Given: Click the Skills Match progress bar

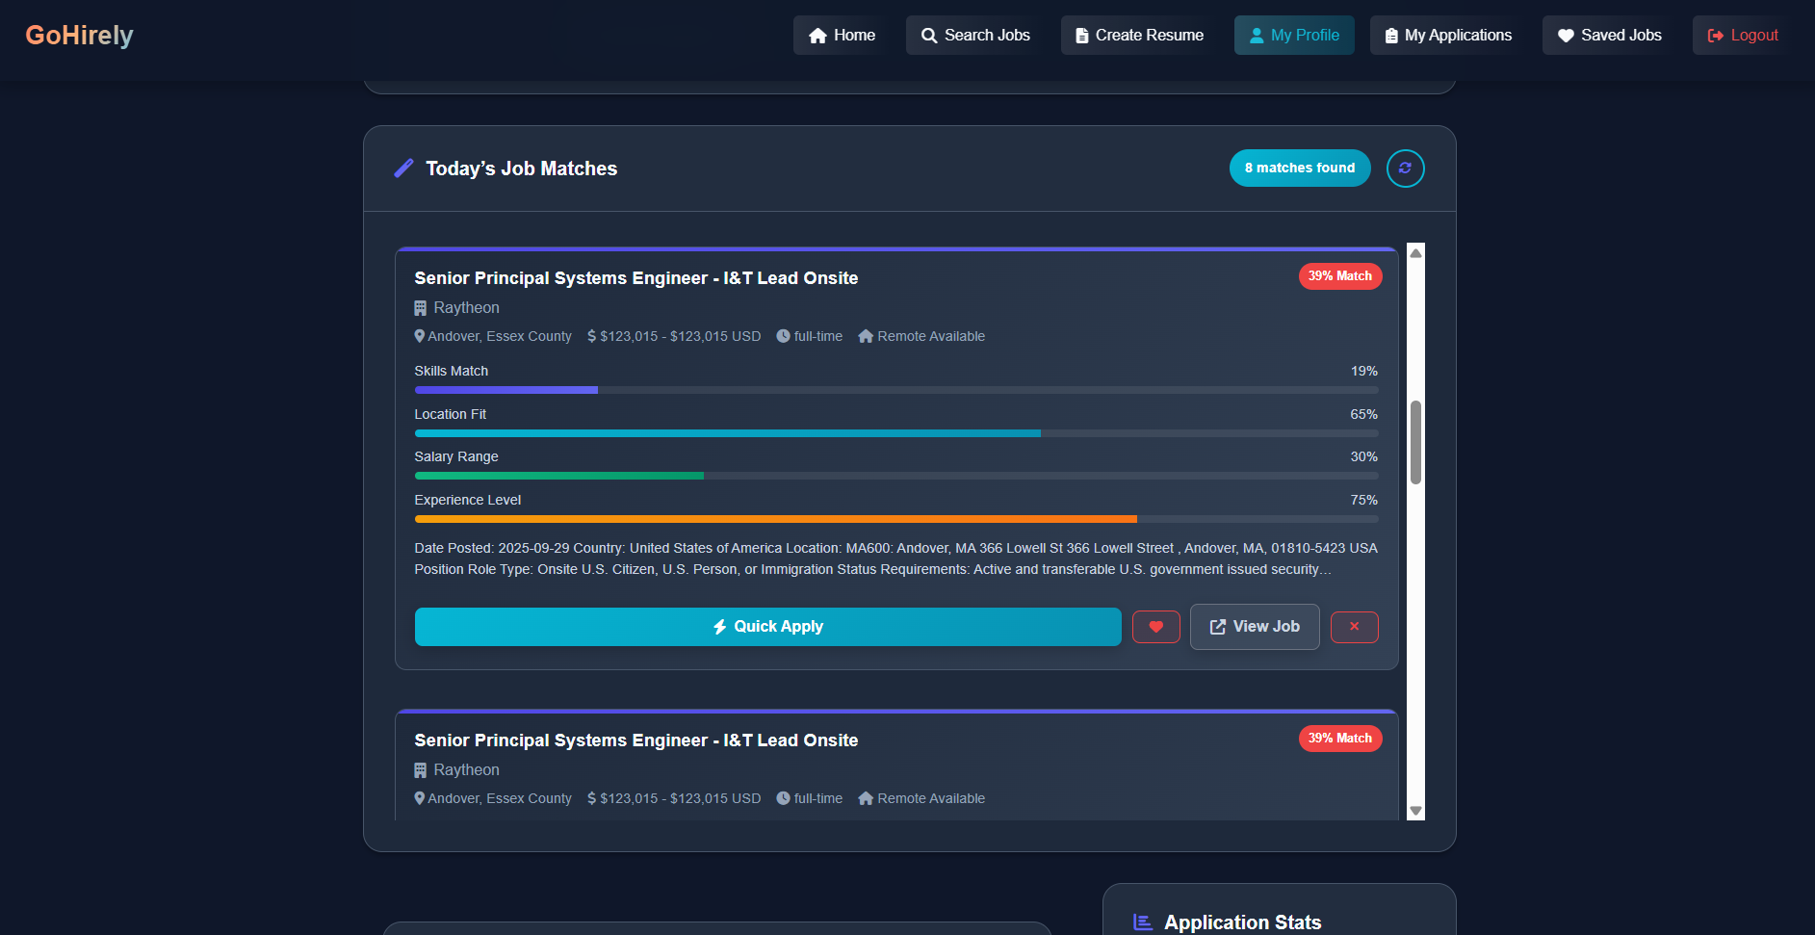Looking at the screenshot, I should [x=895, y=390].
